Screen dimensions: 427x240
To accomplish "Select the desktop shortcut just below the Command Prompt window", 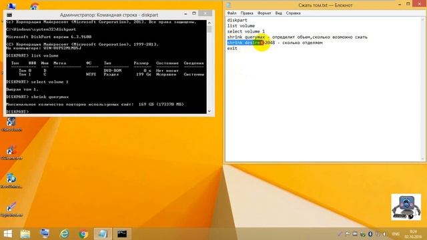I will [x=11, y=124].
